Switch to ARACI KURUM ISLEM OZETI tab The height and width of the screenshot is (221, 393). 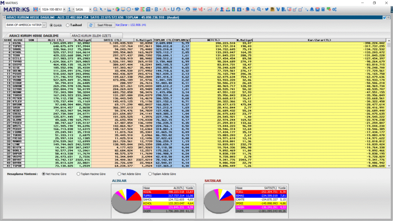[92, 35]
